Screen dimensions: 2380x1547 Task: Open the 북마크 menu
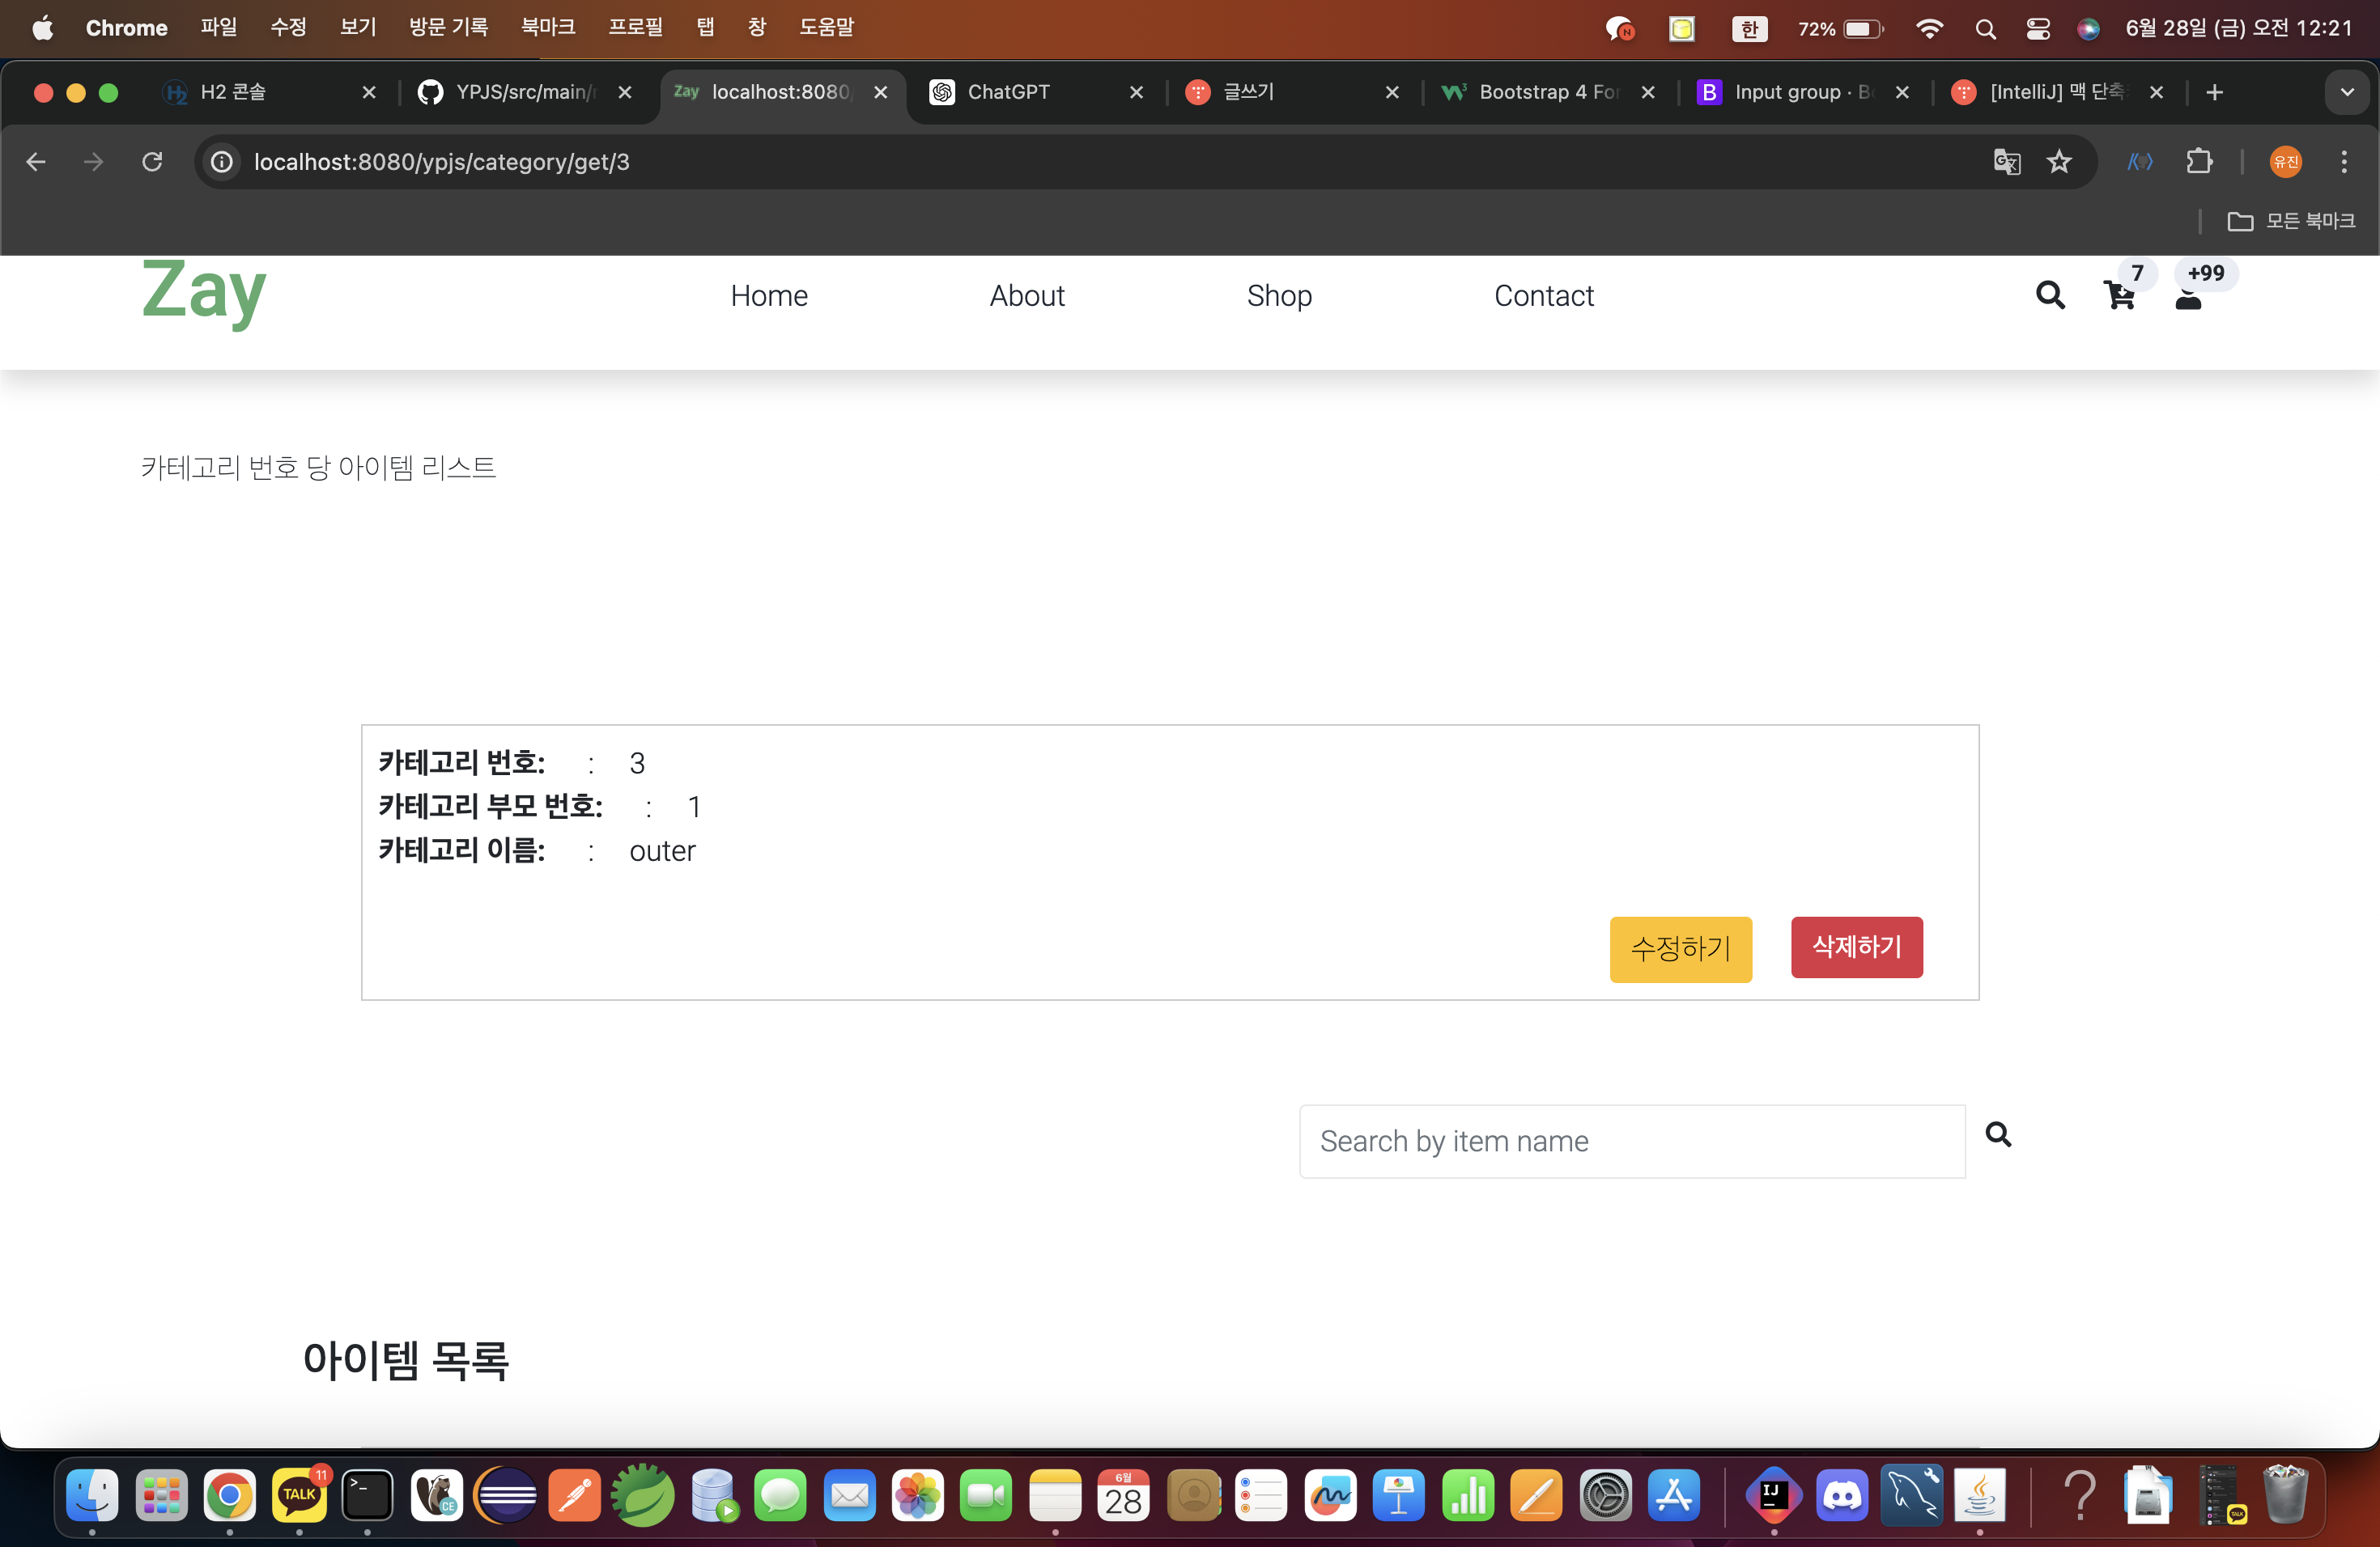click(x=548, y=27)
